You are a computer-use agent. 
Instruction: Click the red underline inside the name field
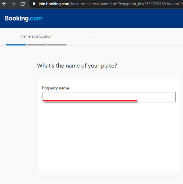click(x=90, y=101)
